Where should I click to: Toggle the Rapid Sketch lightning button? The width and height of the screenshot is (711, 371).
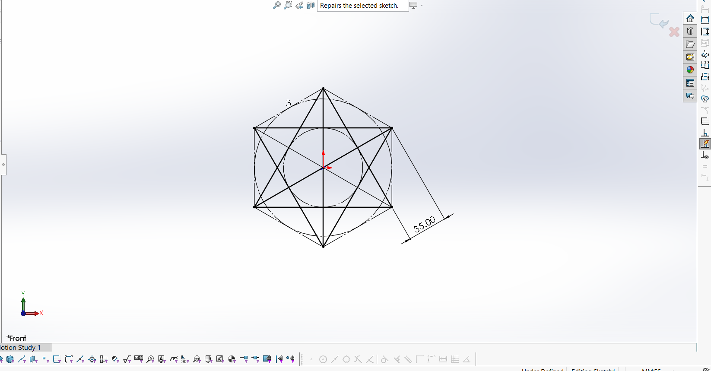tap(705, 144)
